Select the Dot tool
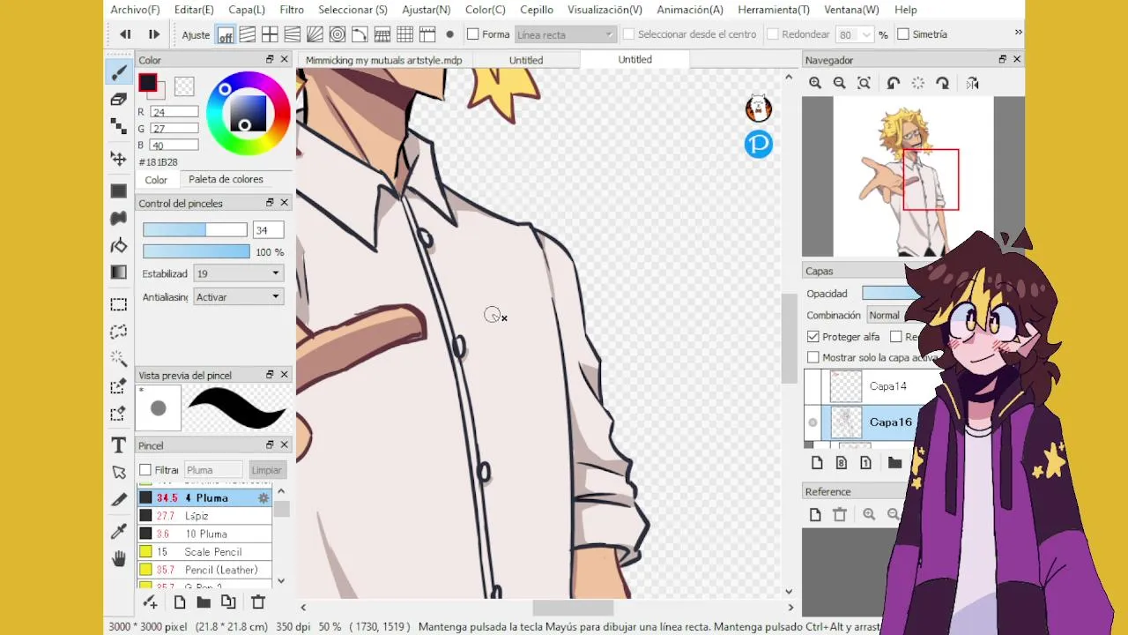Viewport: 1128px width, 635px height. click(119, 127)
